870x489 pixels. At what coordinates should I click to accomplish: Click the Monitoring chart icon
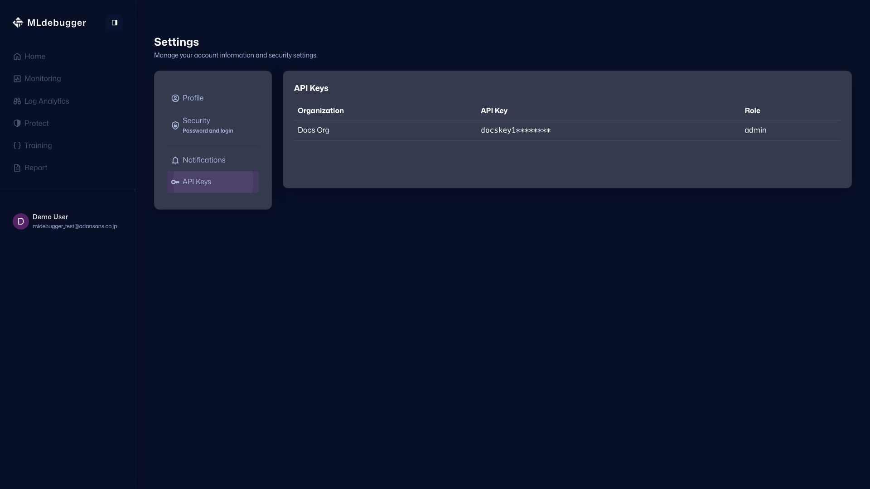click(17, 79)
